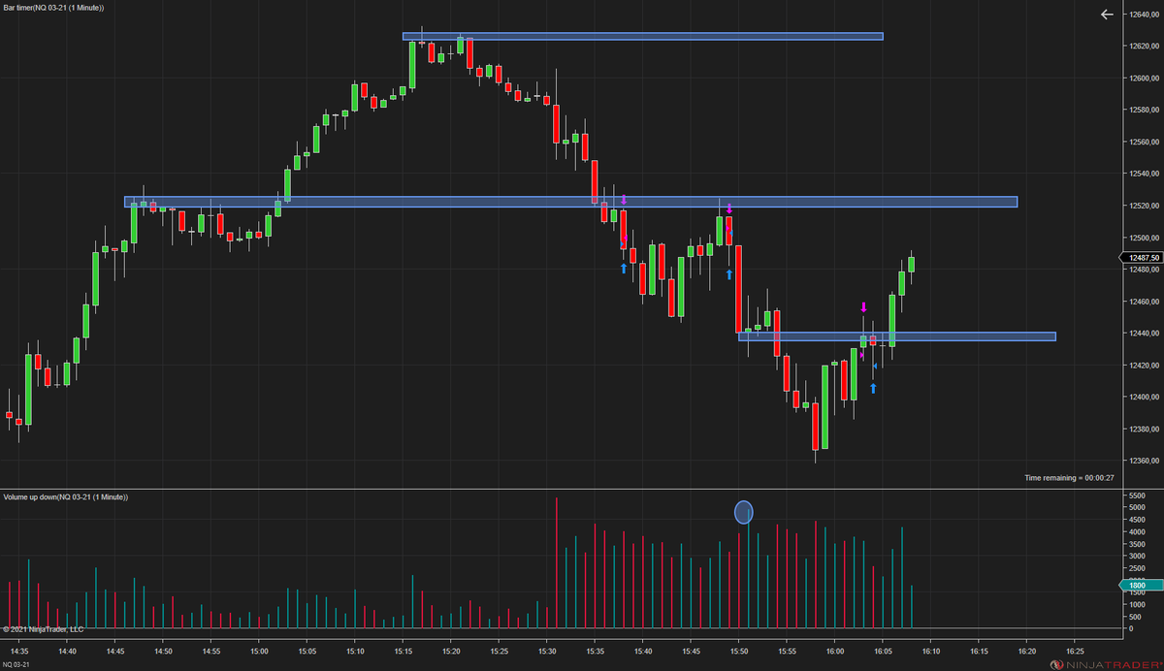Click the 3000 volume axis label

(1137, 557)
